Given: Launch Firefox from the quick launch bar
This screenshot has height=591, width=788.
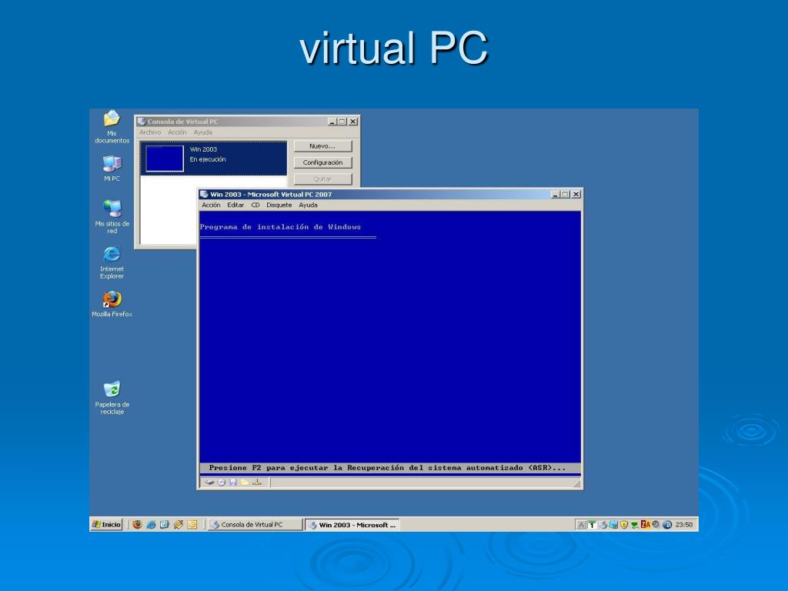Looking at the screenshot, I should click(137, 525).
